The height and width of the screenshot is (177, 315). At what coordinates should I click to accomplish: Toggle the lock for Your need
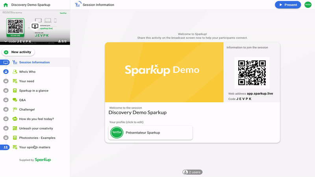point(6,81)
